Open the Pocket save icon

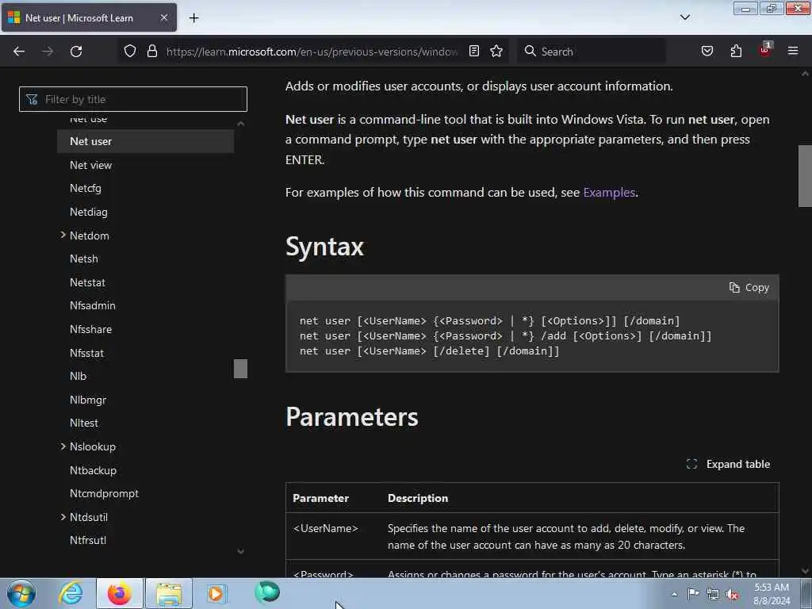point(707,51)
